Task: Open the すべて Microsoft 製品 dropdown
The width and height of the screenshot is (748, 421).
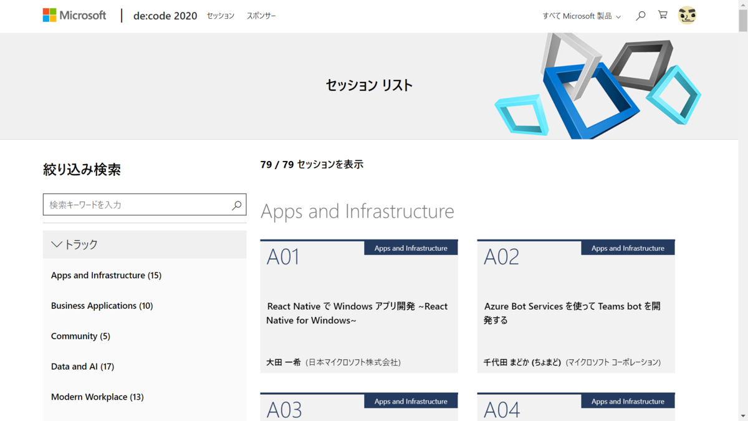Action: coord(582,16)
